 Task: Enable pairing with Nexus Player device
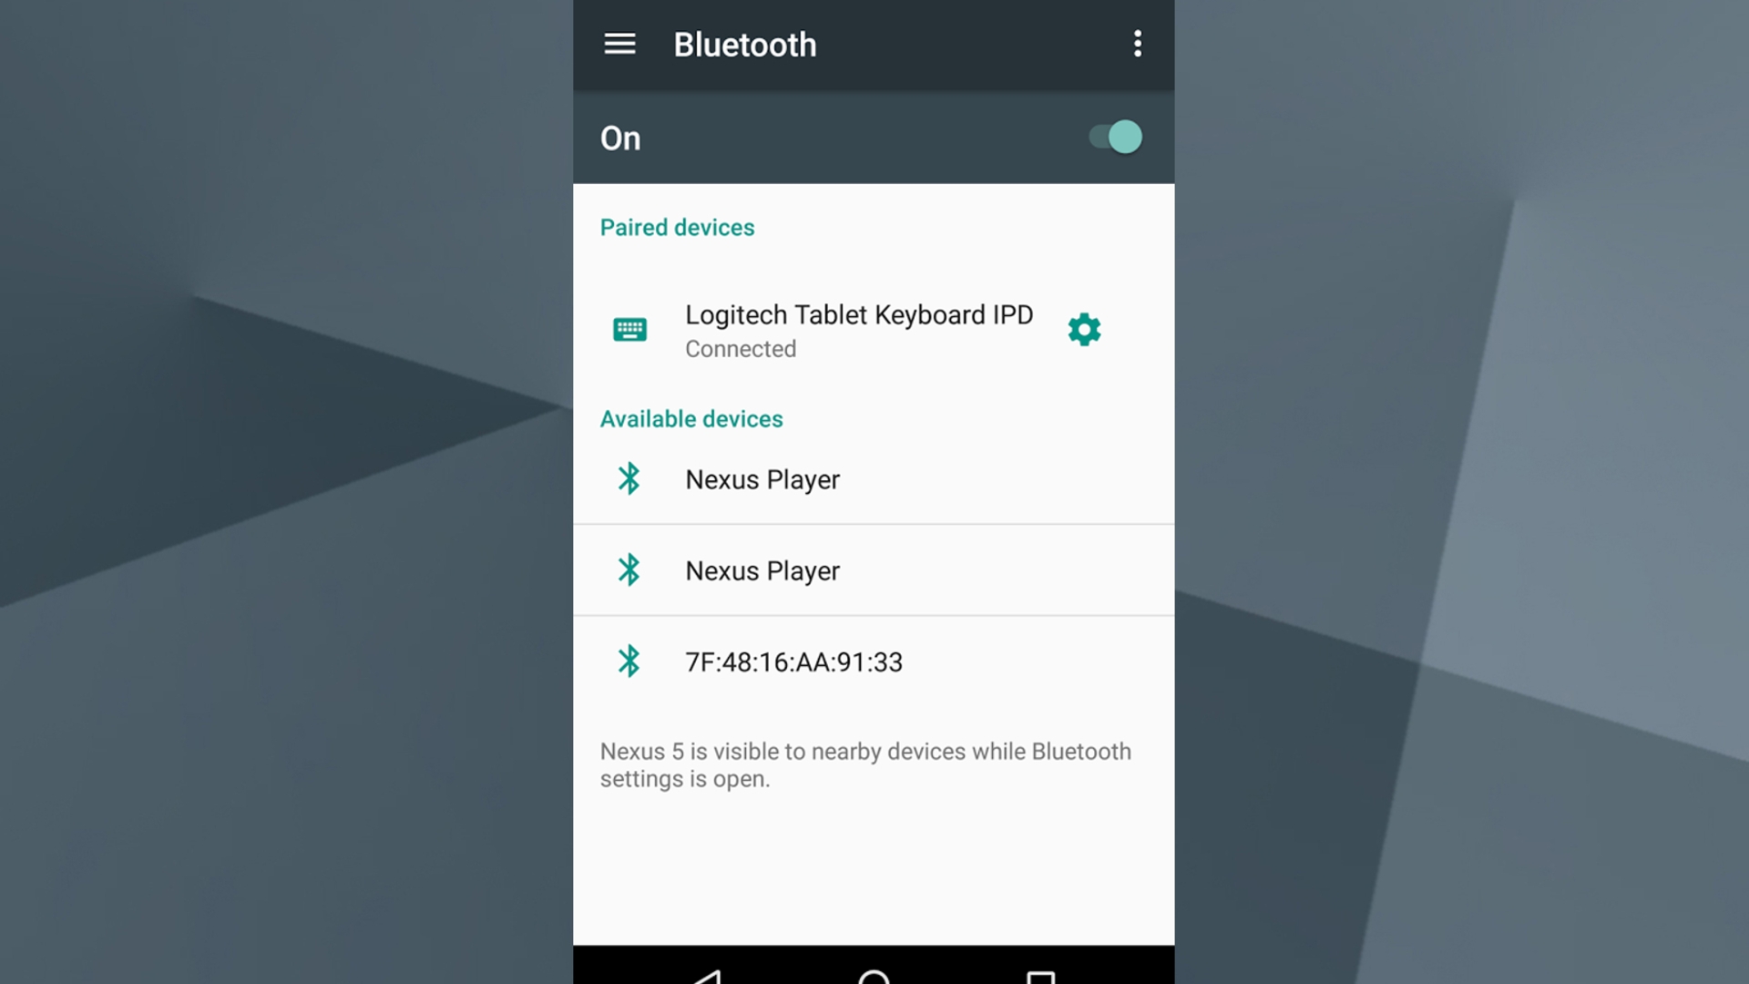[762, 478]
